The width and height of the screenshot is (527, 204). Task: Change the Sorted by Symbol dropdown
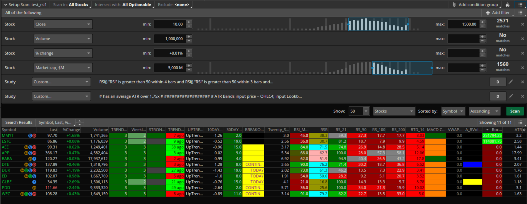click(x=453, y=111)
